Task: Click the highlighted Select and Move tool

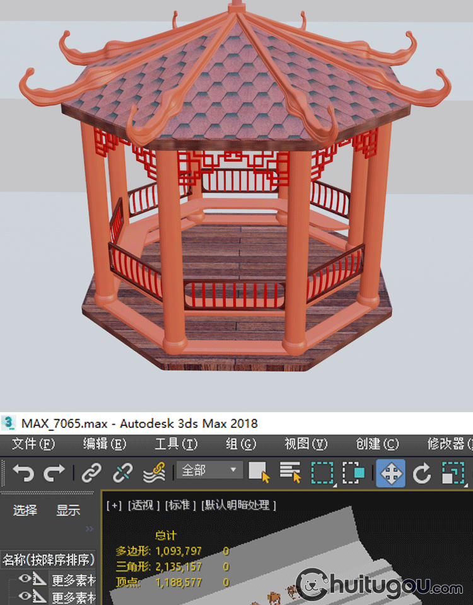Action: [390, 473]
